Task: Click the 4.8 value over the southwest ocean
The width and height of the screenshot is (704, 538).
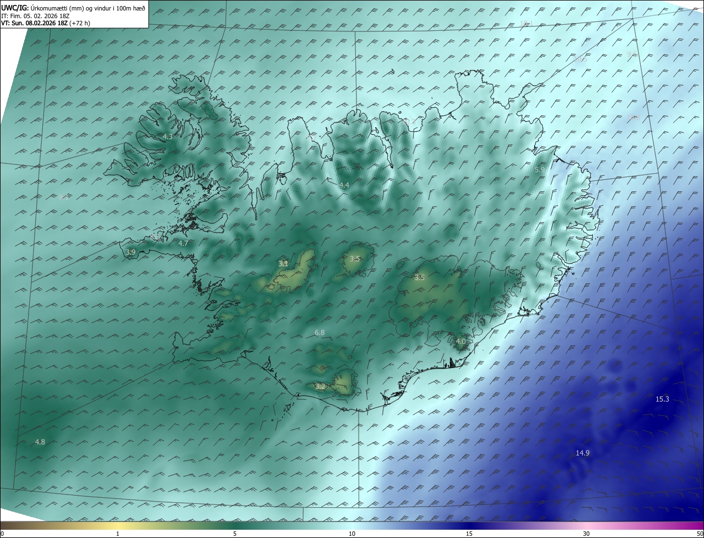Action: [x=40, y=442]
